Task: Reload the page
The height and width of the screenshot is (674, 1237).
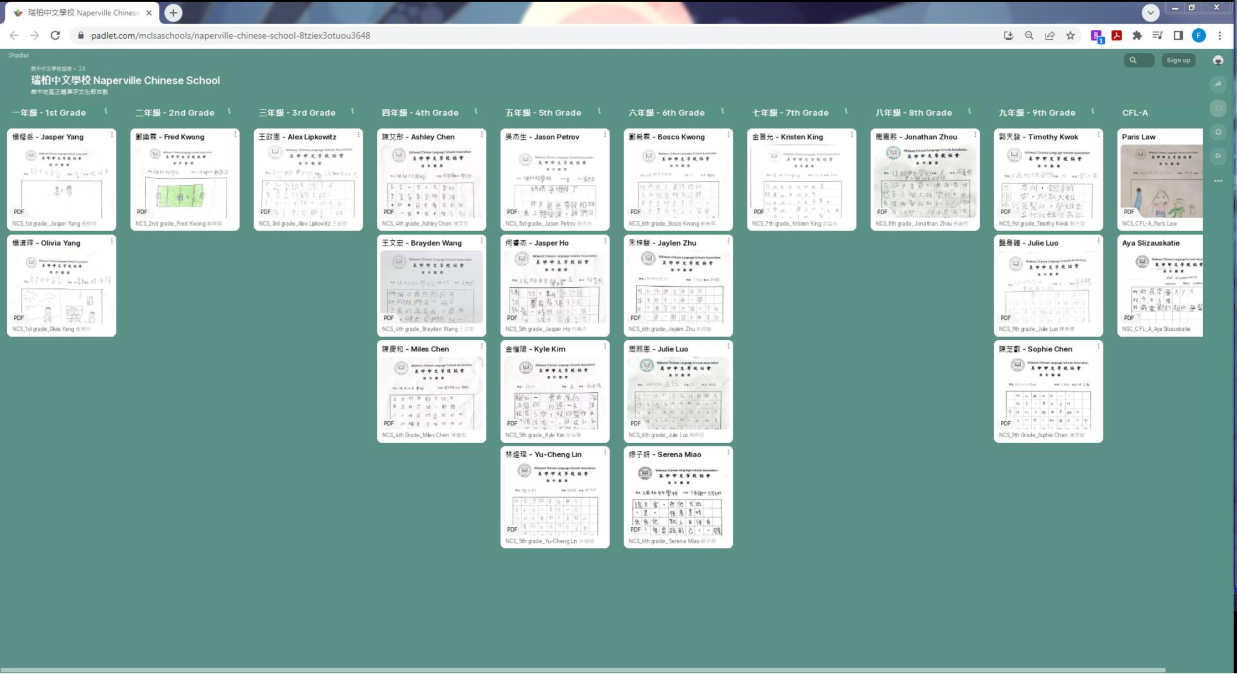Action: tap(55, 35)
